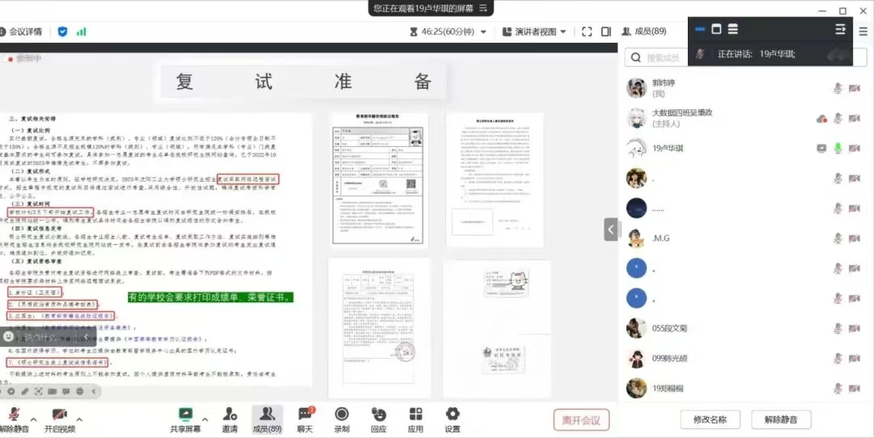Click the red 离开会议 button

coord(581,419)
